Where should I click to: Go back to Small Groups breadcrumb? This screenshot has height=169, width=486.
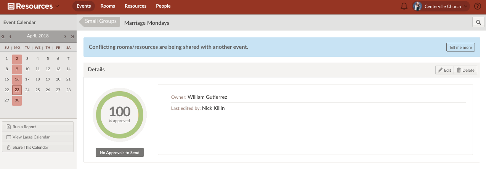click(x=100, y=21)
